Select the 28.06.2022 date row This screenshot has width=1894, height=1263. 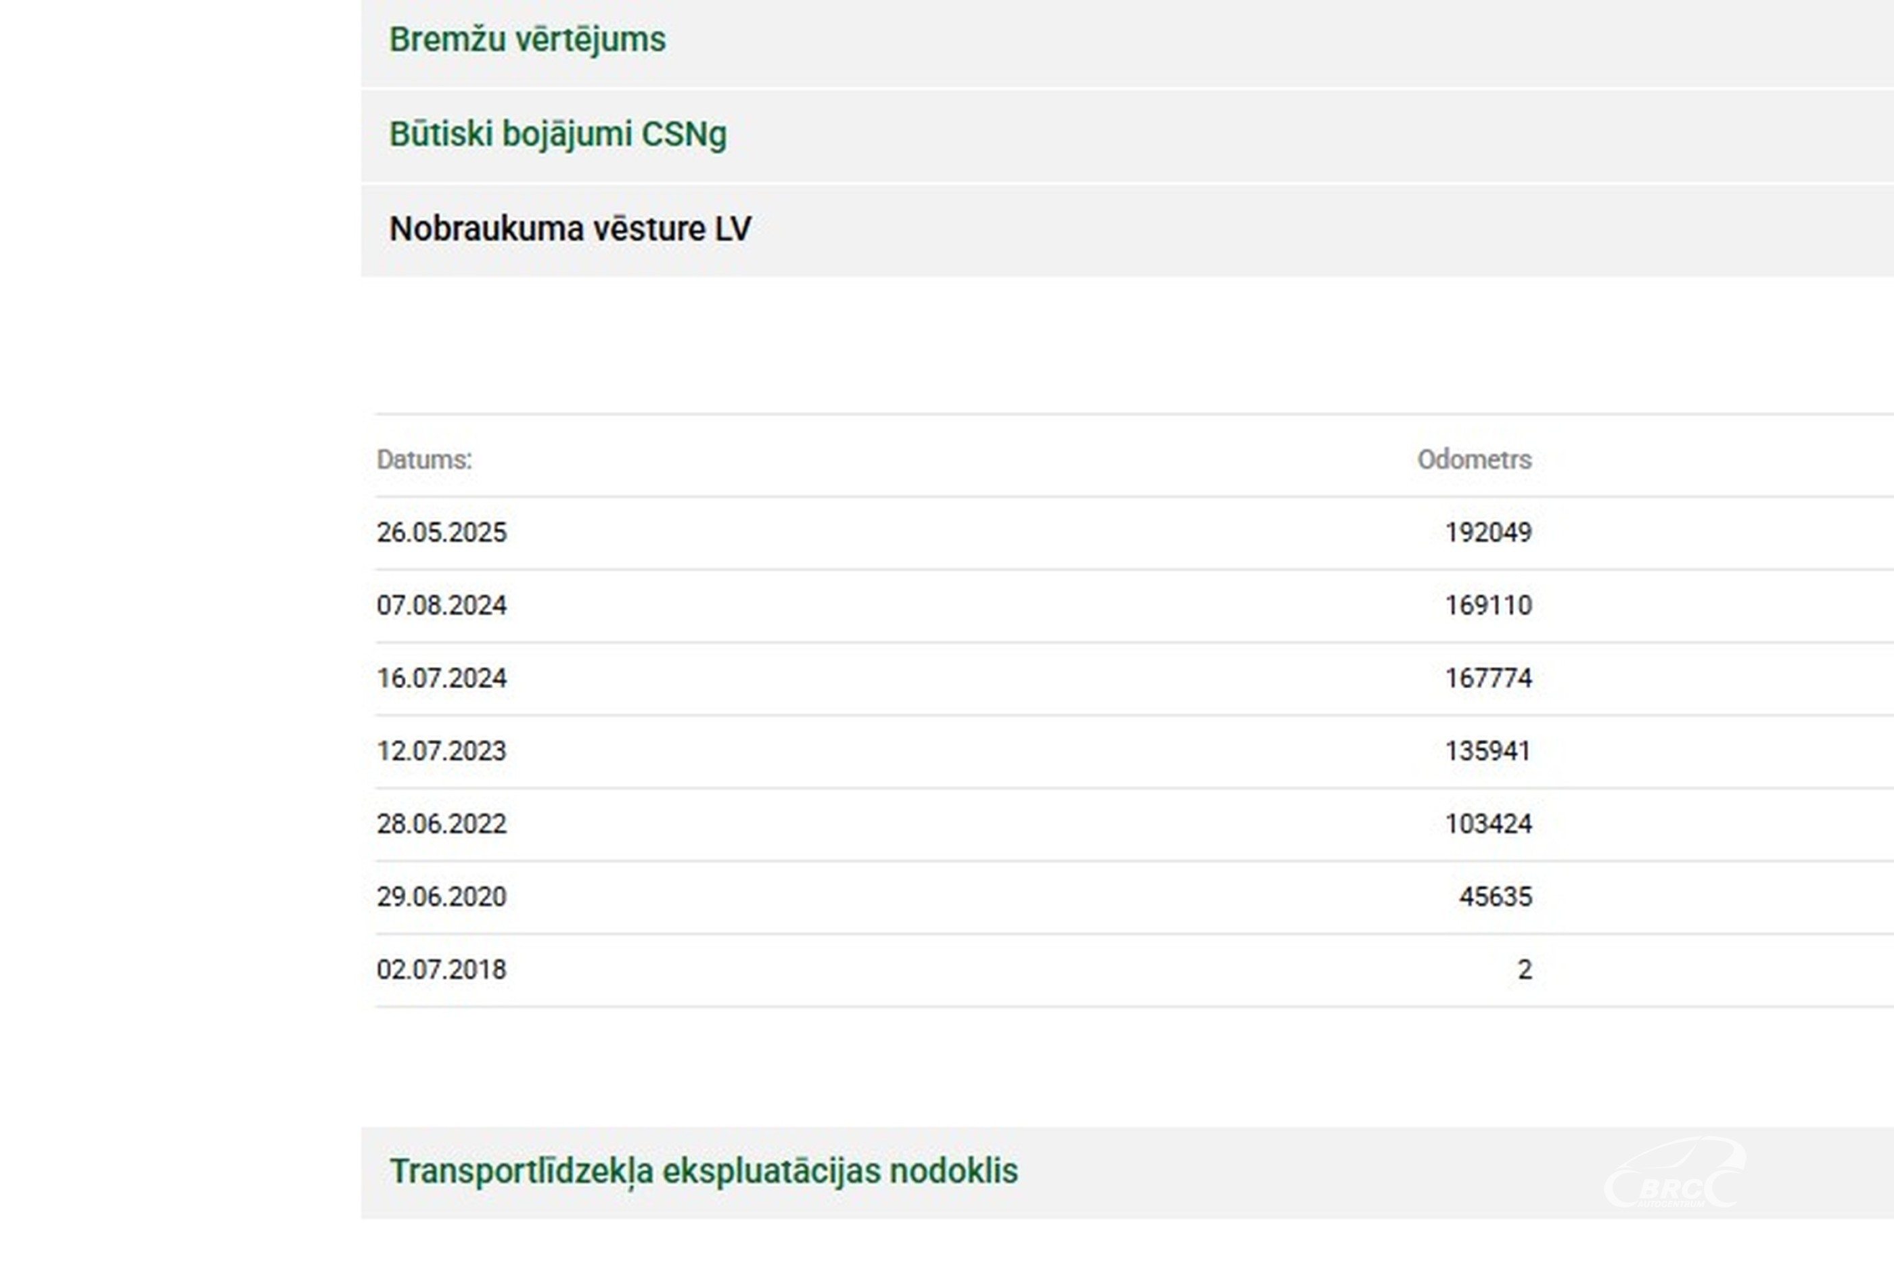click(441, 824)
